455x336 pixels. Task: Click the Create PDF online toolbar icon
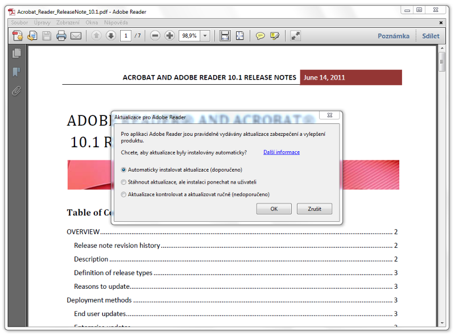(18, 36)
